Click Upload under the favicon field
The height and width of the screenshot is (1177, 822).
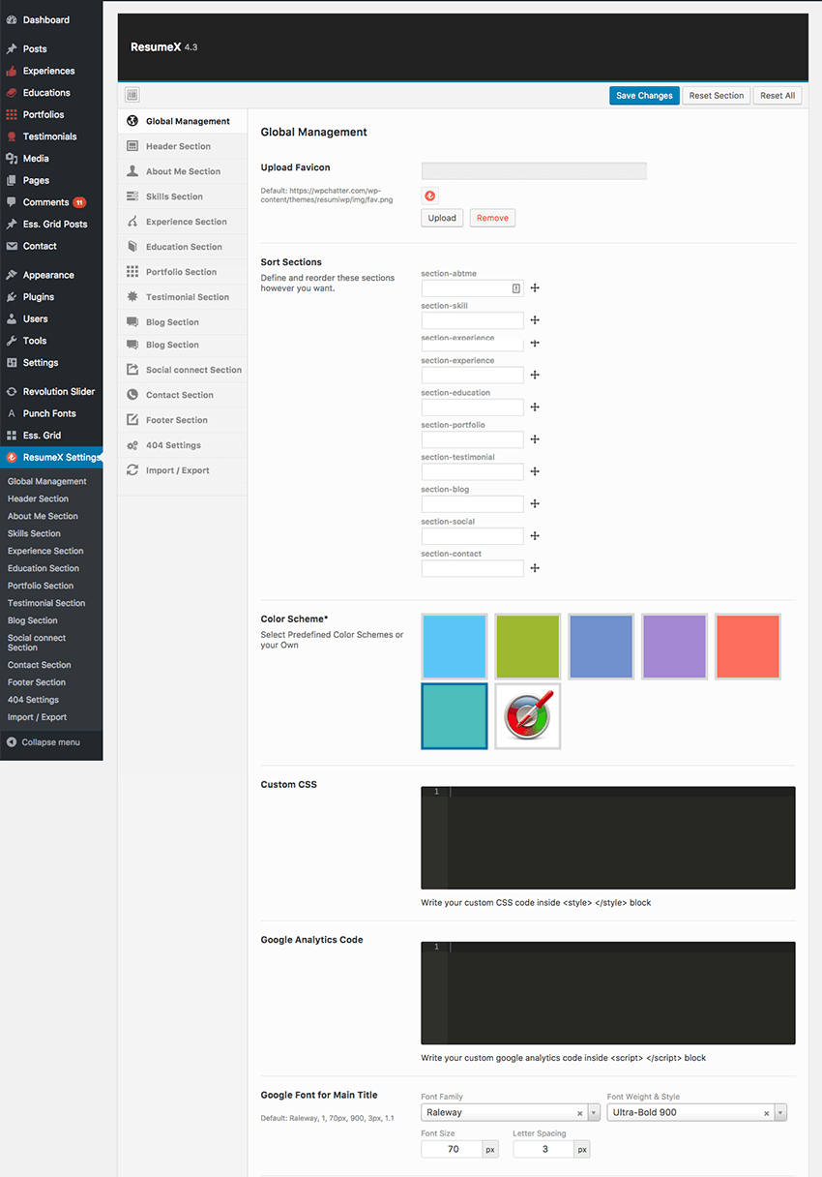click(x=442, y=218)
